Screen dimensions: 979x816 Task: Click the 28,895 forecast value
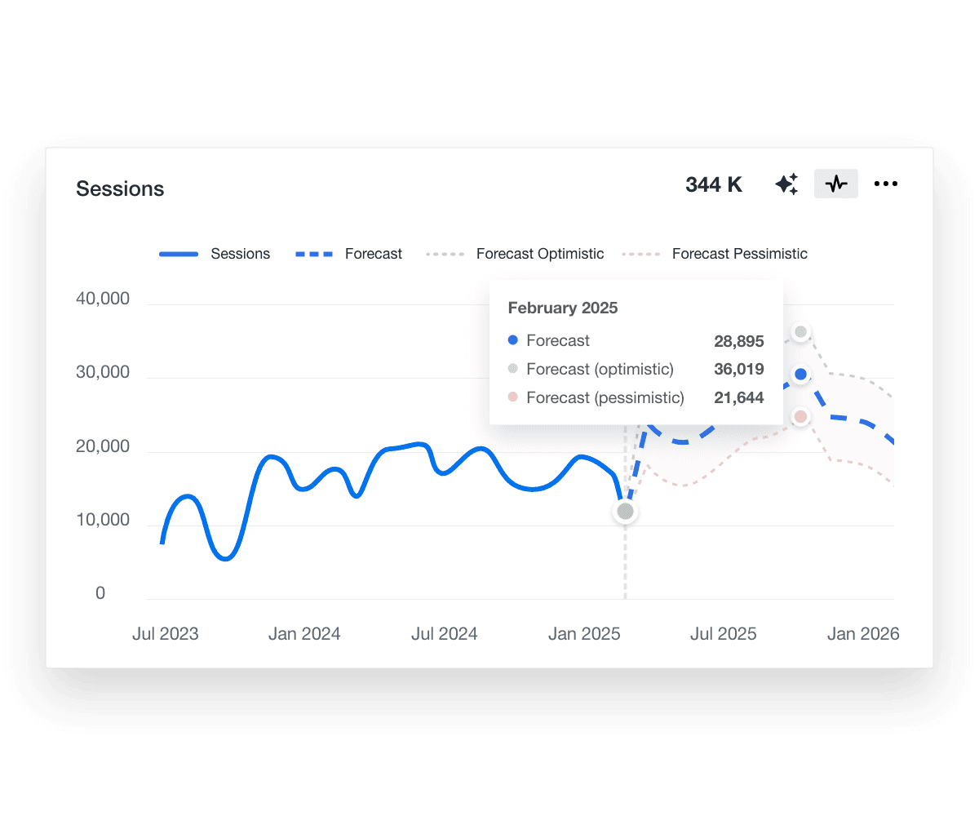[739, 341]
